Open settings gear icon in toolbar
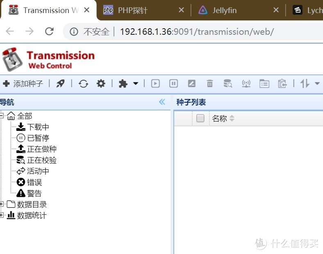This screenshot has height=254, width=323. click(x=101, y=83)
